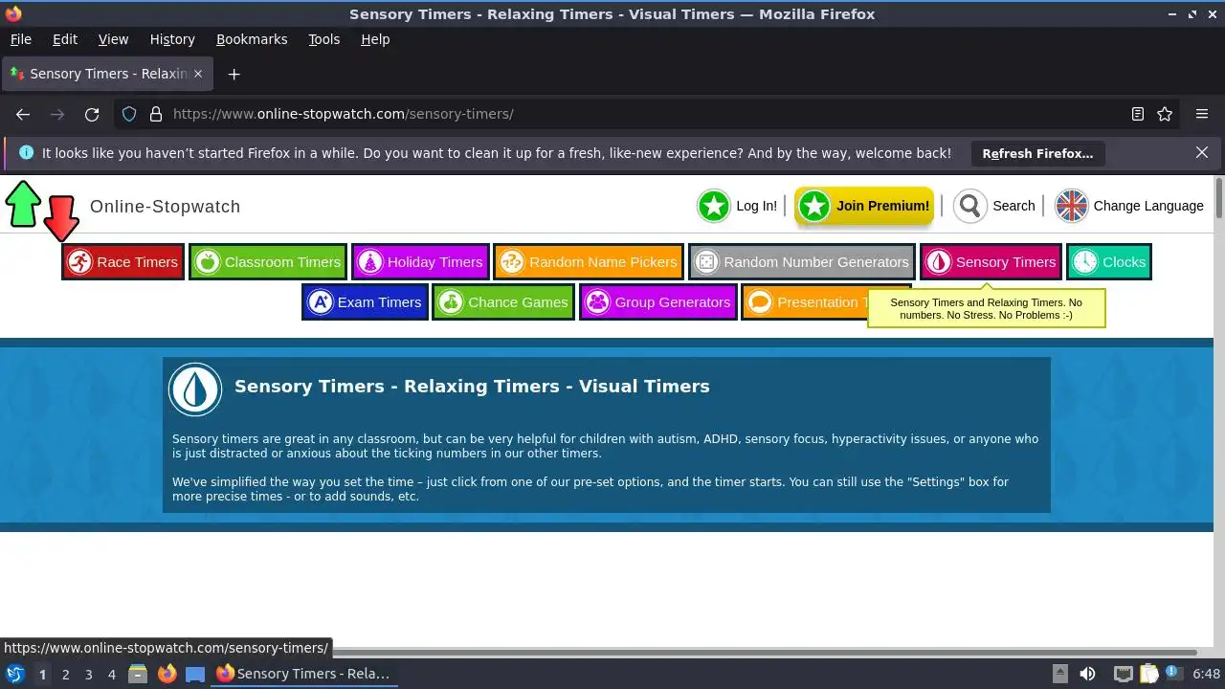Select the Sensory Timers button
Image resolution: width=1225 pixels, height=689 pixels.
coord(991,262)
